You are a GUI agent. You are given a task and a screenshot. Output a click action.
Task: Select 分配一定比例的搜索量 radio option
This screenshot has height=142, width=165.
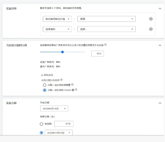pyautogui.click(x=44, y=85)
